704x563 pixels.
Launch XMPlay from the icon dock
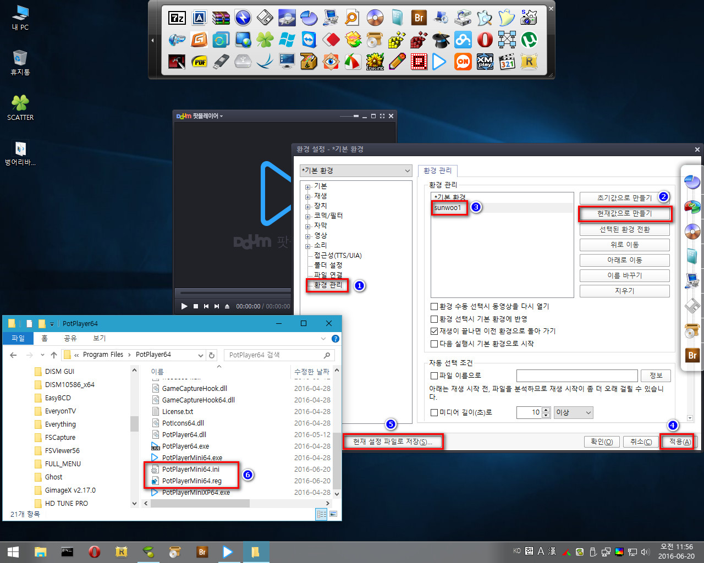[x=485, y=62]
